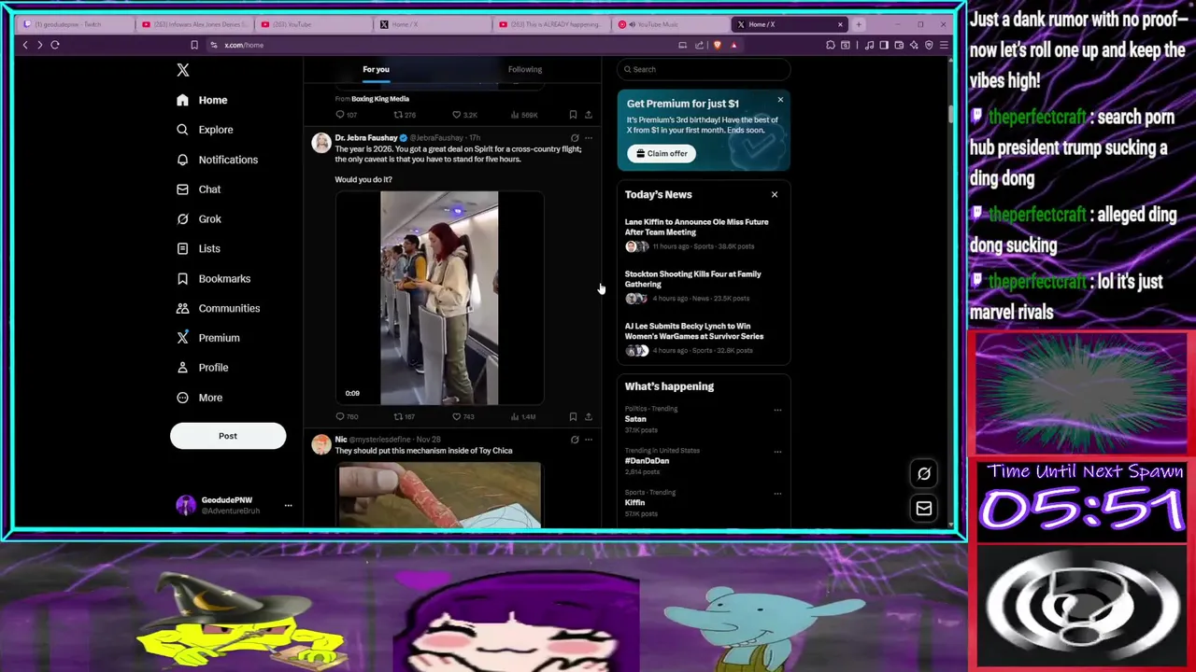
Task: Open a new browser tab
Action: (x=859, y=24)
